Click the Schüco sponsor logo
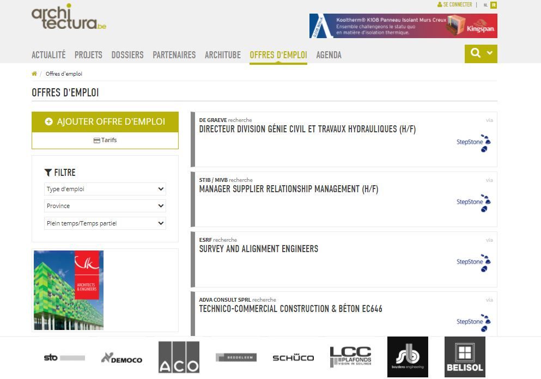This screenshot has height=379, width=541. [293, 358]
